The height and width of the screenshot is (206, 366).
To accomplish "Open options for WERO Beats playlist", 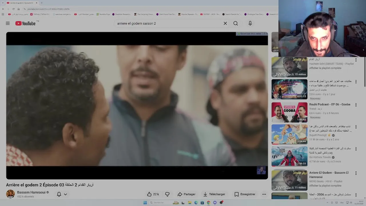I will (x=356, y=173).
